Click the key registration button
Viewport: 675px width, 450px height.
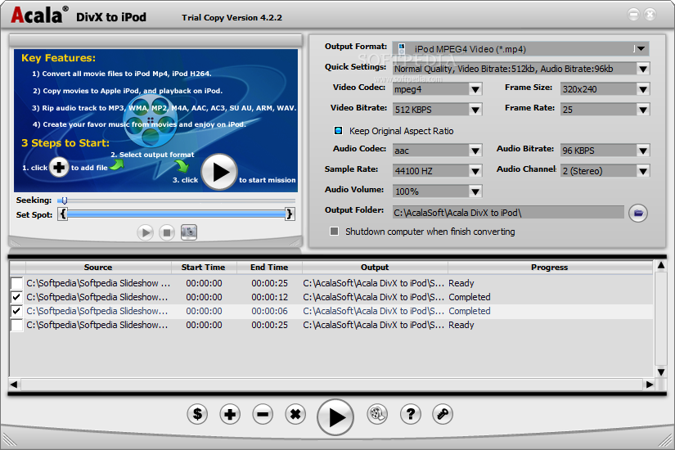pos(443,414)
